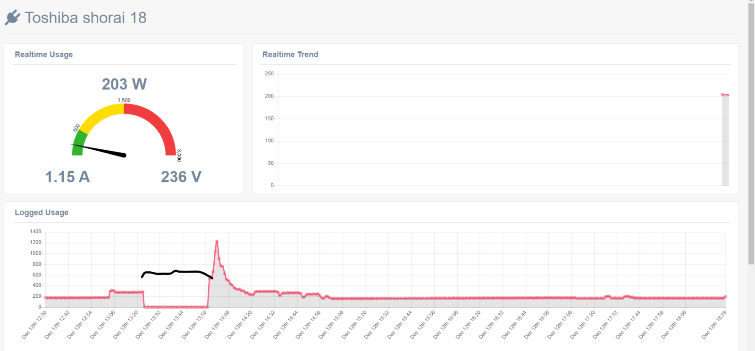Click the Dec 12th 14:08 axis label
This screenshot has height=351, width=755.
(x=217, y=324)
